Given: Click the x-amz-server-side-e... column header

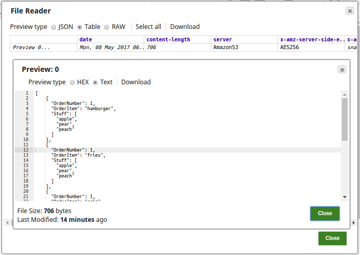Looking at the screenshot, I should pos(311,39).
